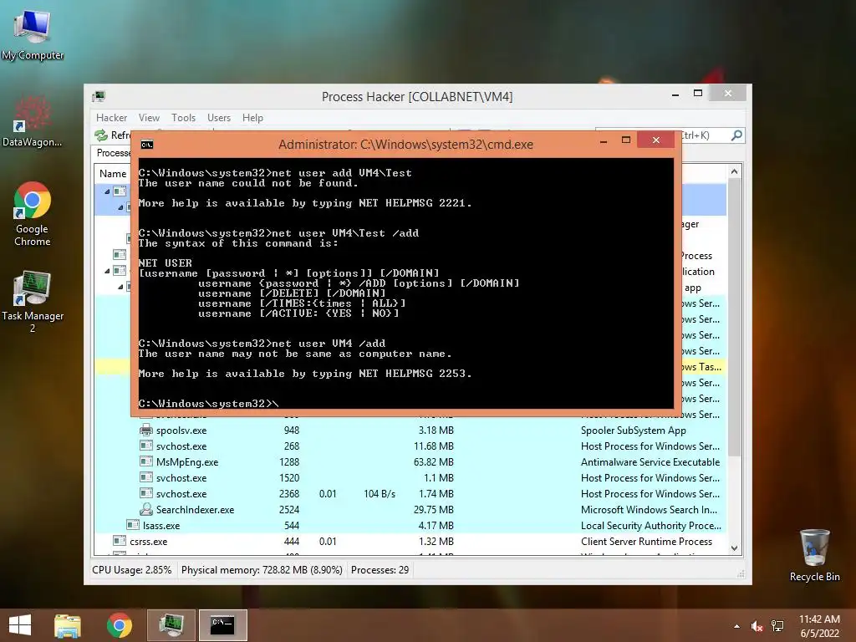Click Local Security Authority description
Viewport: 856px width, 642px height.
pos(650,525)
